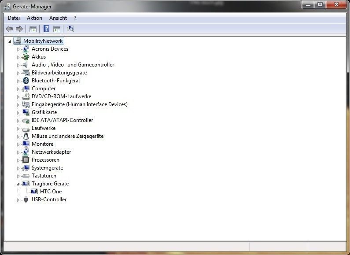Image resolution: width=350 pixels, height=255 pixels.
Task: Select the Laufwerke label
Action: tap(44, 128)
